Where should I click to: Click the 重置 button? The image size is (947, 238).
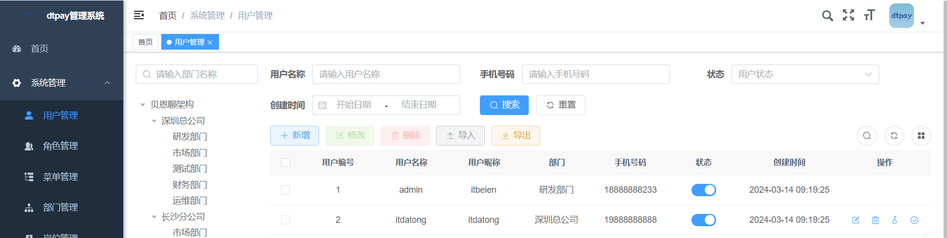pyautogui.click(x=561, y=105)
